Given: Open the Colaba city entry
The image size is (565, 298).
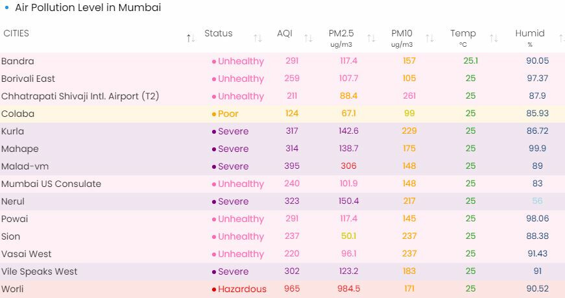Looking at the screenshot, I should coord(18,114).
